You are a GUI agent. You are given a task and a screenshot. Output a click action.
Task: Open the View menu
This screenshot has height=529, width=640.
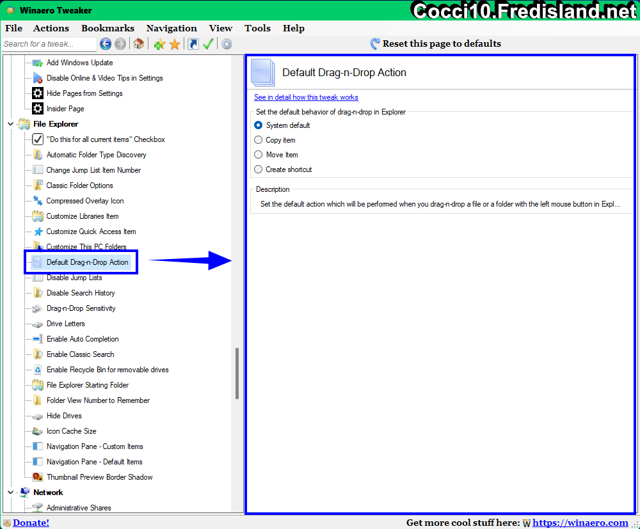pos(220,28)
